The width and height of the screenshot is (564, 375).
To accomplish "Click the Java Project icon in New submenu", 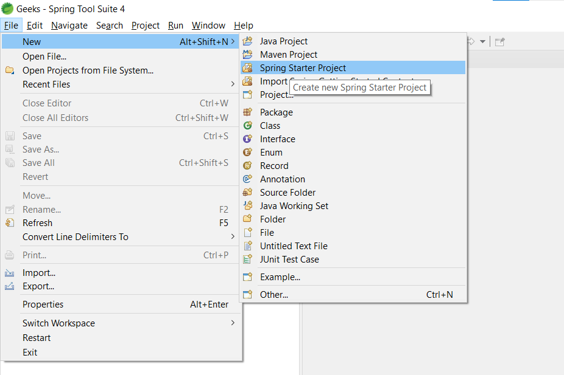I will tap(247, 41).
